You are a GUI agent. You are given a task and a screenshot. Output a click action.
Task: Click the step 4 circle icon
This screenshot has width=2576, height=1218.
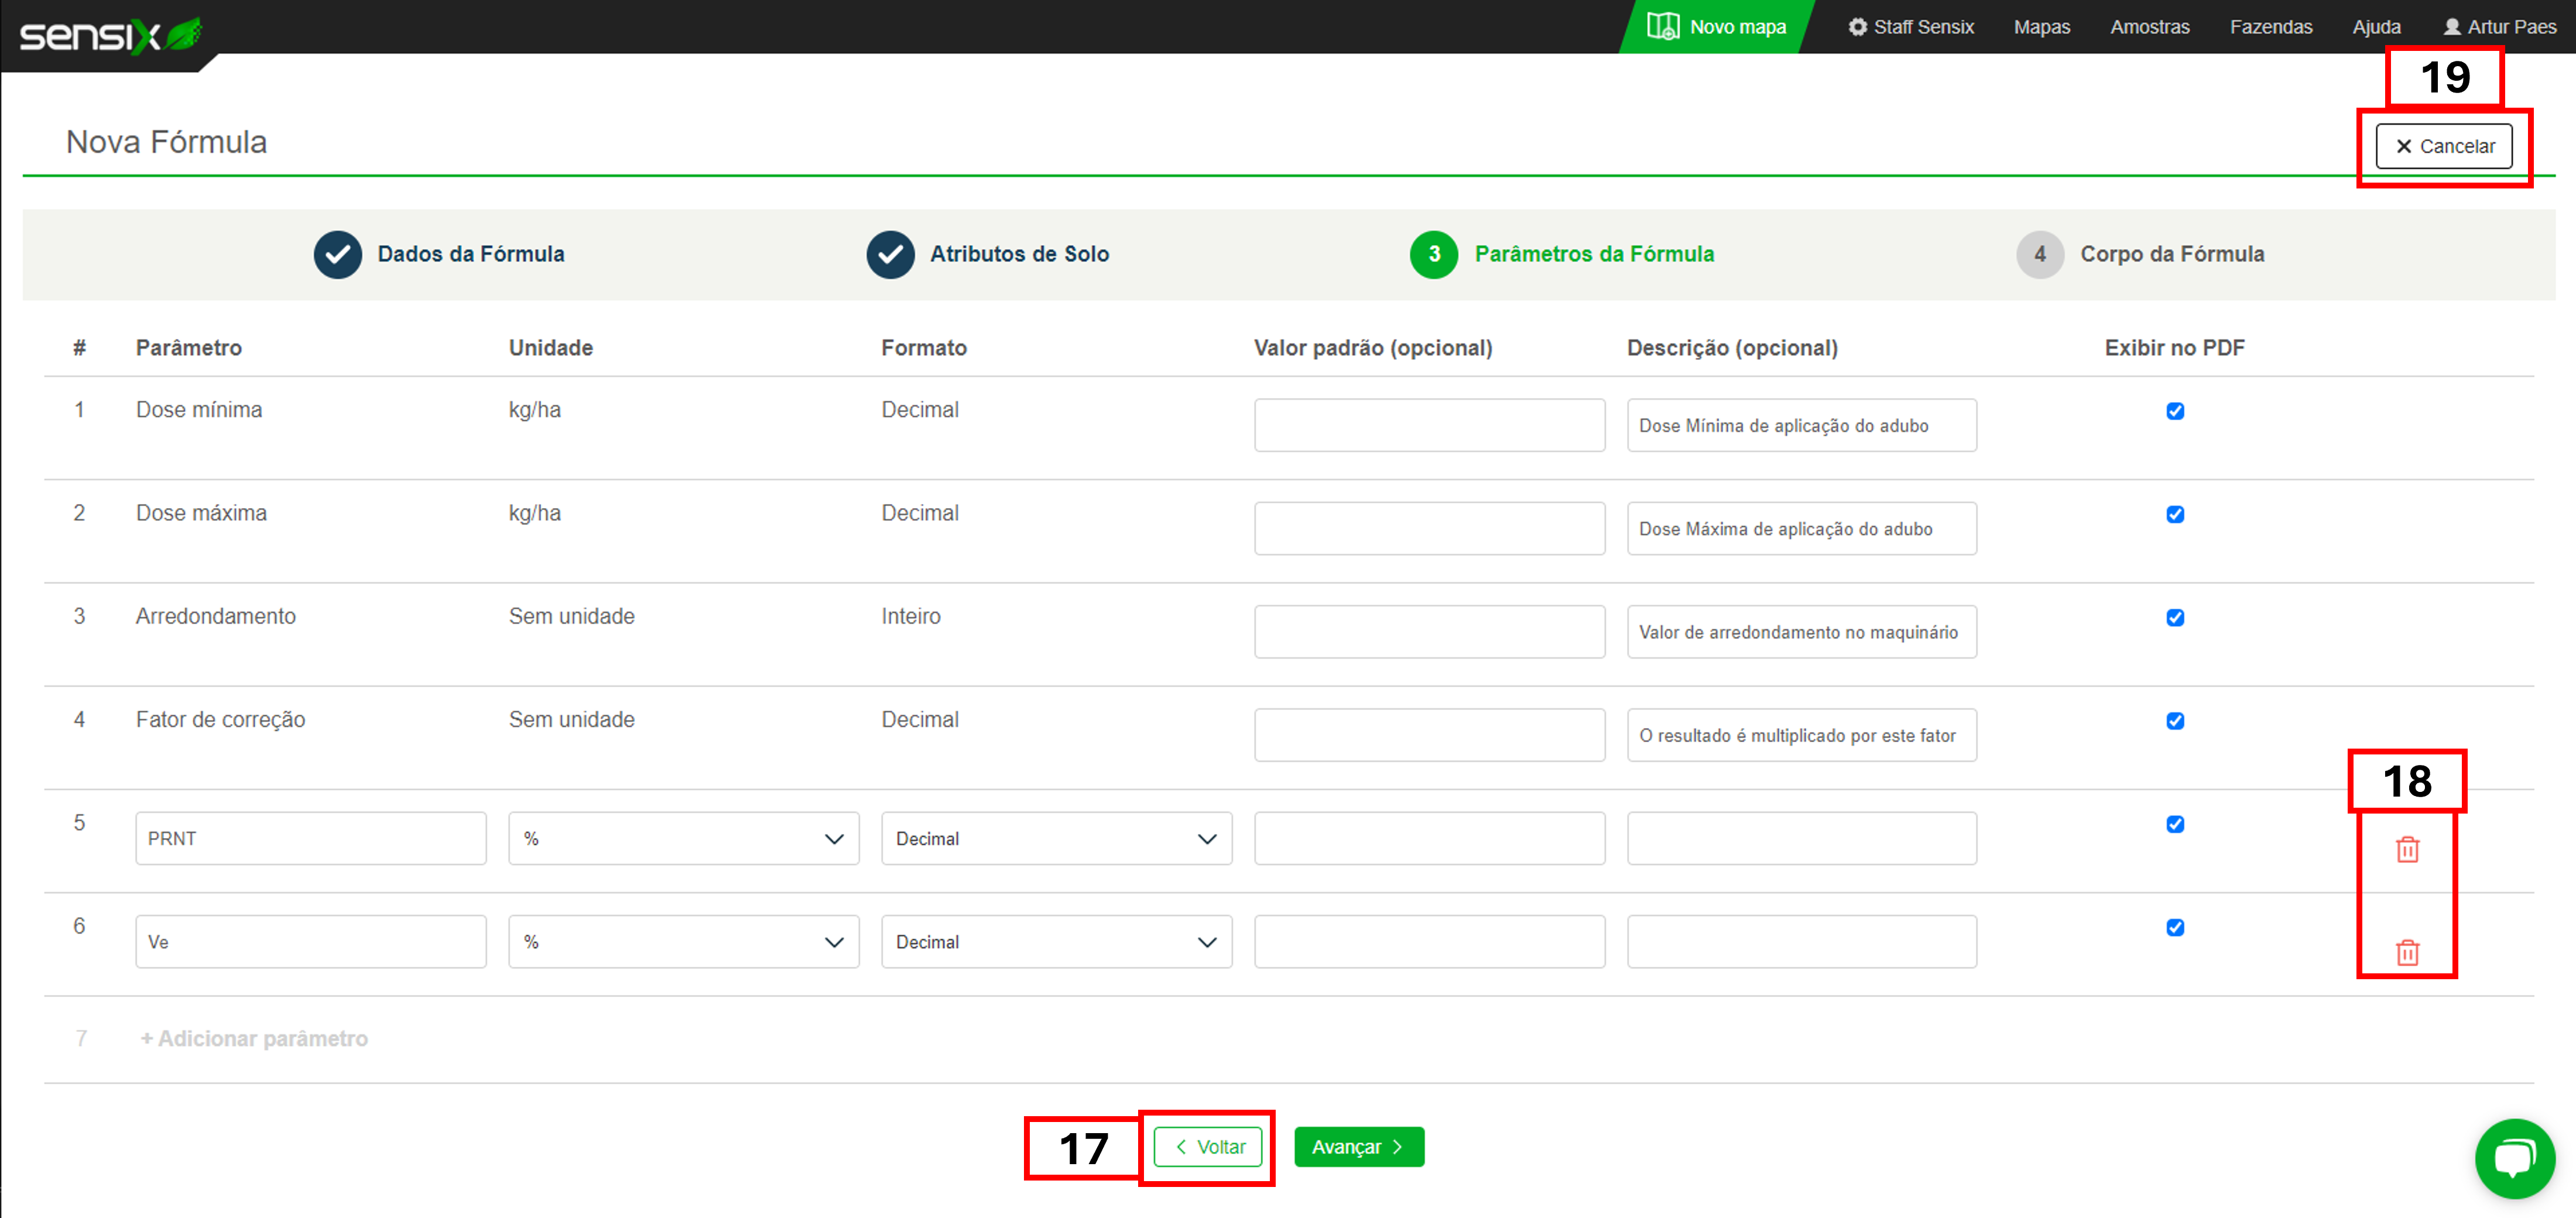pyautogui.click(x=2039, y=254)
